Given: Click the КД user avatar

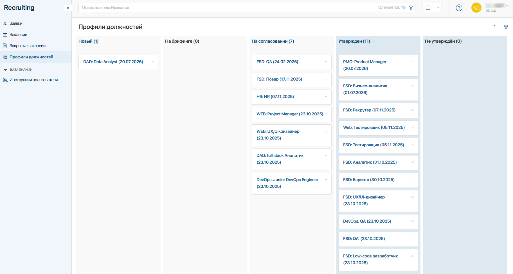Looking at the screenshot, I should coord(476,8).
